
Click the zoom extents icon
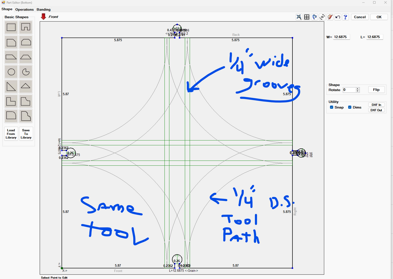point(299,17)
